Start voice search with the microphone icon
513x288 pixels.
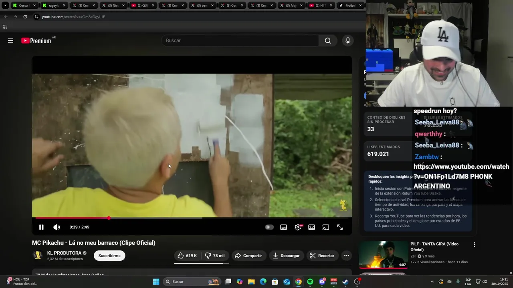[348, 40]
